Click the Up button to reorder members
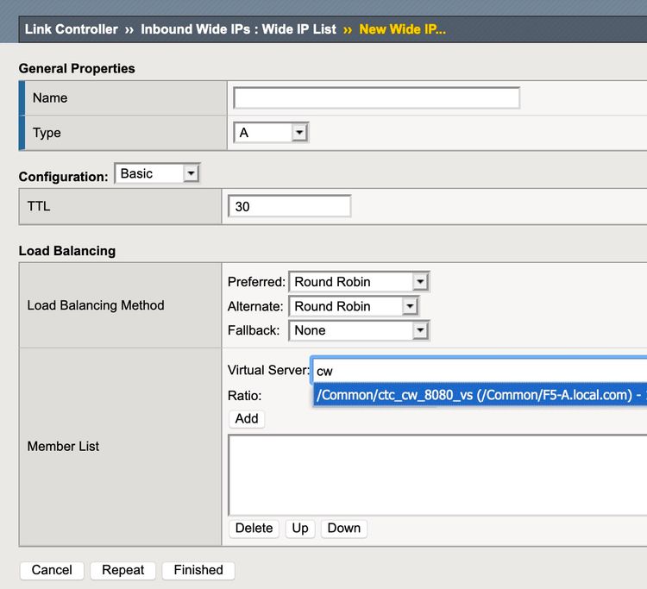This screenshot has width=647, height=589. tap(300, 529)
